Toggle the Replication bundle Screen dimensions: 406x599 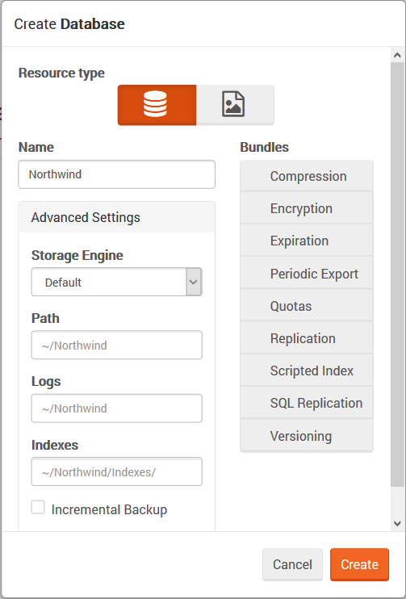coord(306,338)
